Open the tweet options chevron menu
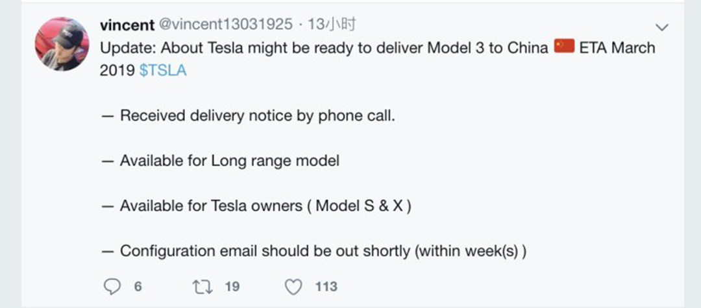 (x=662, y=27)
